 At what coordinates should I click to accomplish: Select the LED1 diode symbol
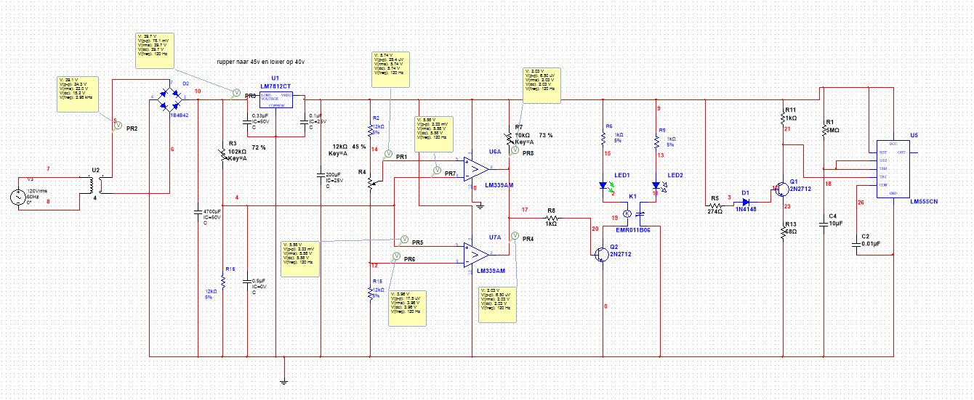[x=604, y=186]
